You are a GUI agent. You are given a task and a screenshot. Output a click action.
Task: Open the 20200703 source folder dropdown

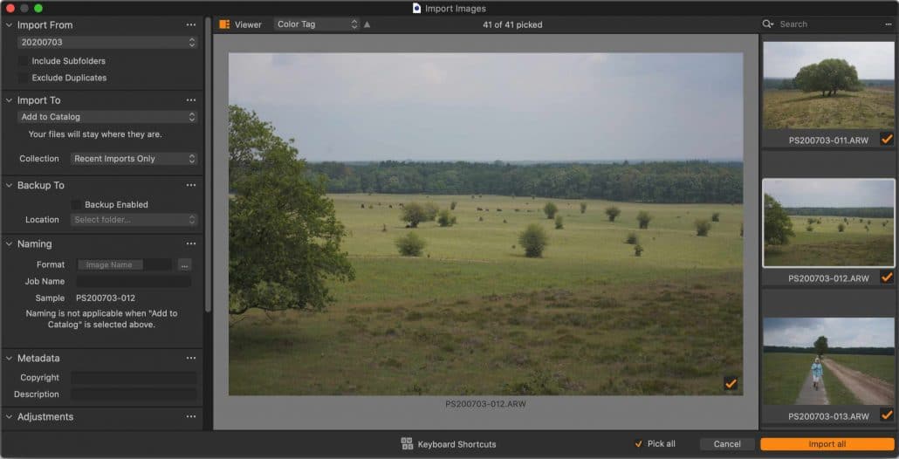[x=107, y=43]
